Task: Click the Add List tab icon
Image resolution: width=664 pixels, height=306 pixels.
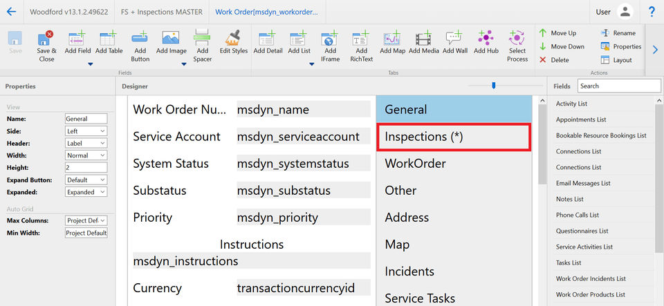Action: 299,38
